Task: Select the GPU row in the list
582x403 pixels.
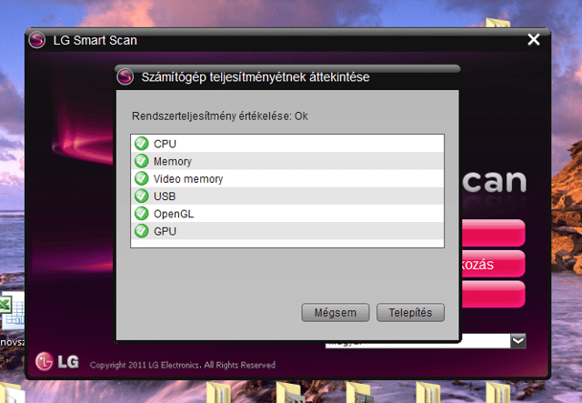Action: pyautogui.click(x=287, y=231)
